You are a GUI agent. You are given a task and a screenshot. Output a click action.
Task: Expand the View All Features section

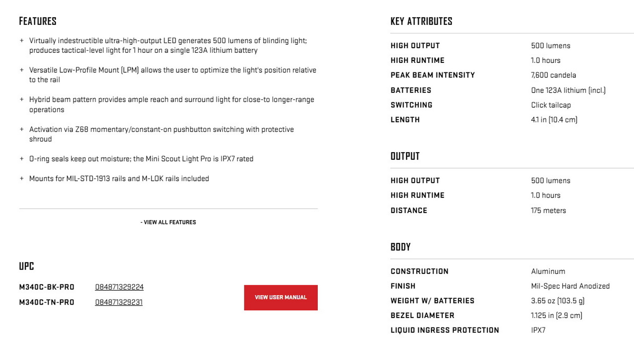(168, 222)
